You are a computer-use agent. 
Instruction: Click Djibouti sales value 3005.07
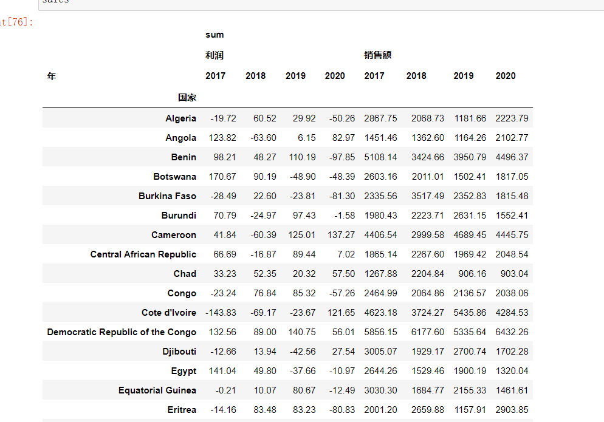(380, 352)
